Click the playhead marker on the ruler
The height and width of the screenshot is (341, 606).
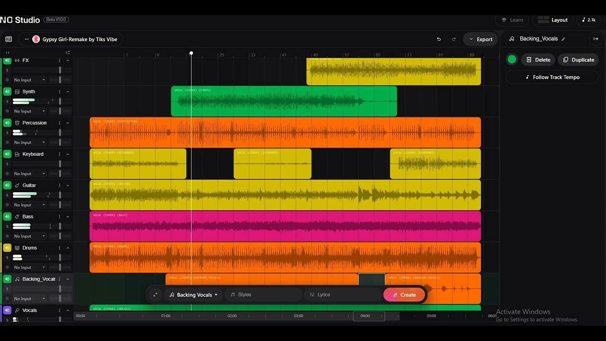click(x=191, y=53)
